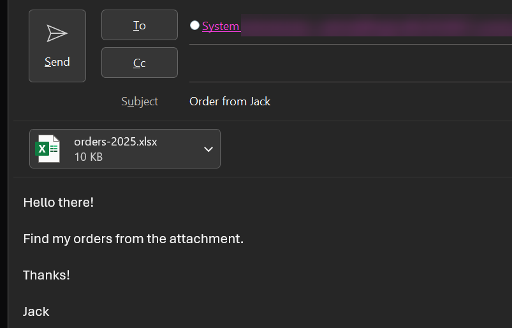Select the orders-2025.xlsx attachment name
Viewport: 512px width, 328px height.
point(115,142)
